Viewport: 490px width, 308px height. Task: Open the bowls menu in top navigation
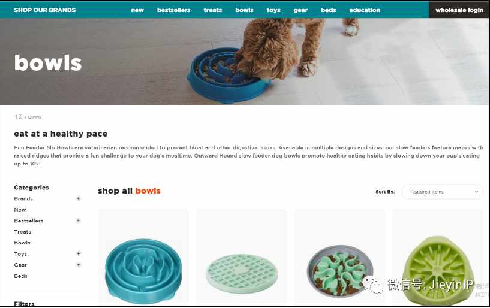click(x=244, y=10)
